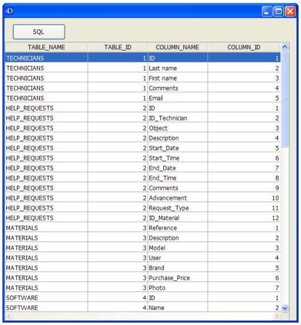Select the HELP_REQUESTS ID_Technician row
Viewport: 301px width, 325px height.
tap(143, 118)
